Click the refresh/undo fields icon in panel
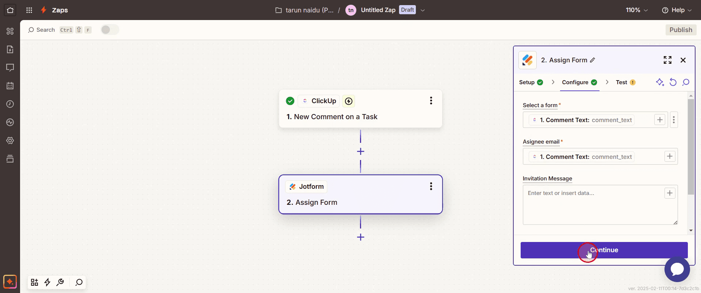701x293 pixels. pos(673,82)
